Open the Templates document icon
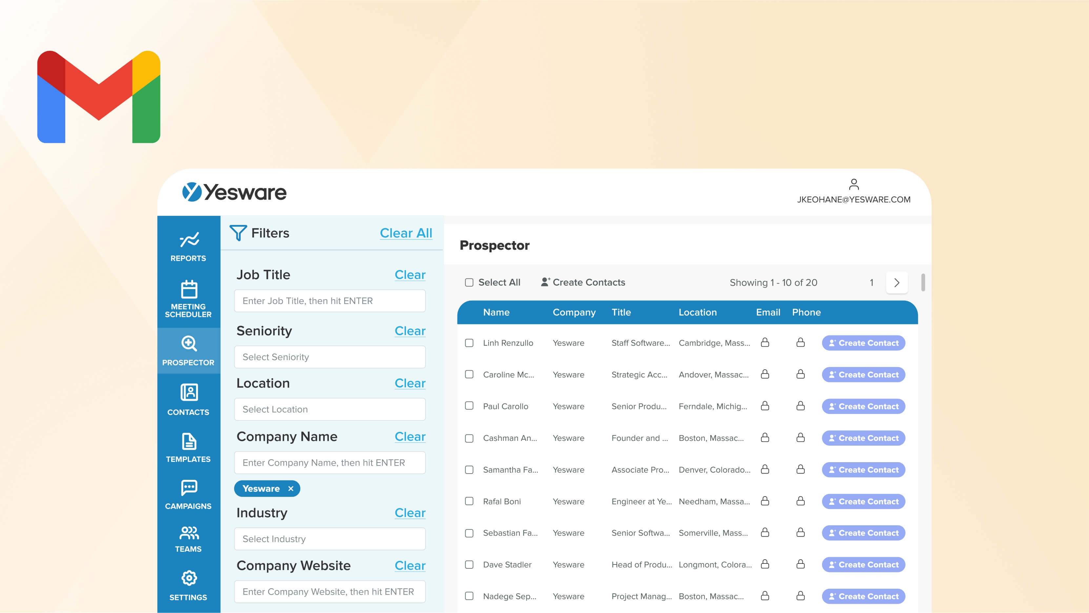 (x=189, y=441)
